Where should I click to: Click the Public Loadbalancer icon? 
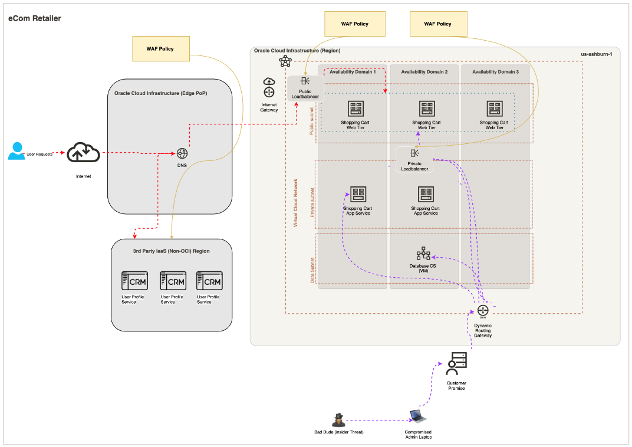click(x=305, y=81)
